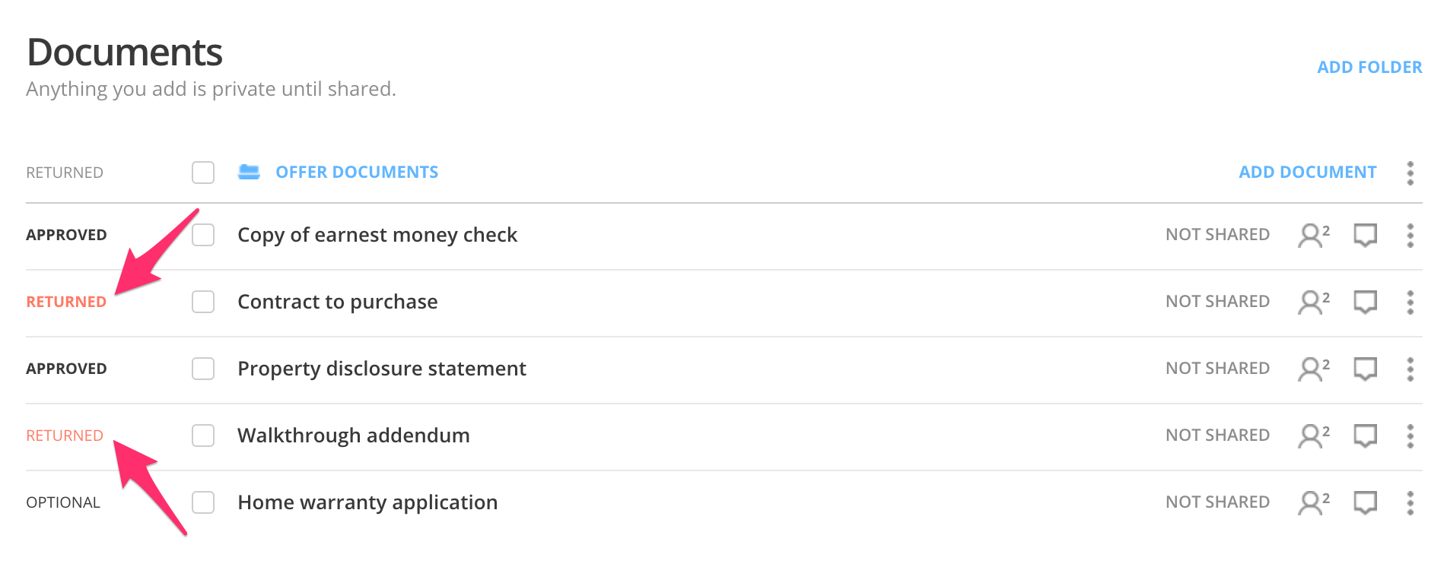Click NOT SHARED on Walkthrough addendum
The image size is (1447, 567).
pyautogui.click(x=1217, y=435)
